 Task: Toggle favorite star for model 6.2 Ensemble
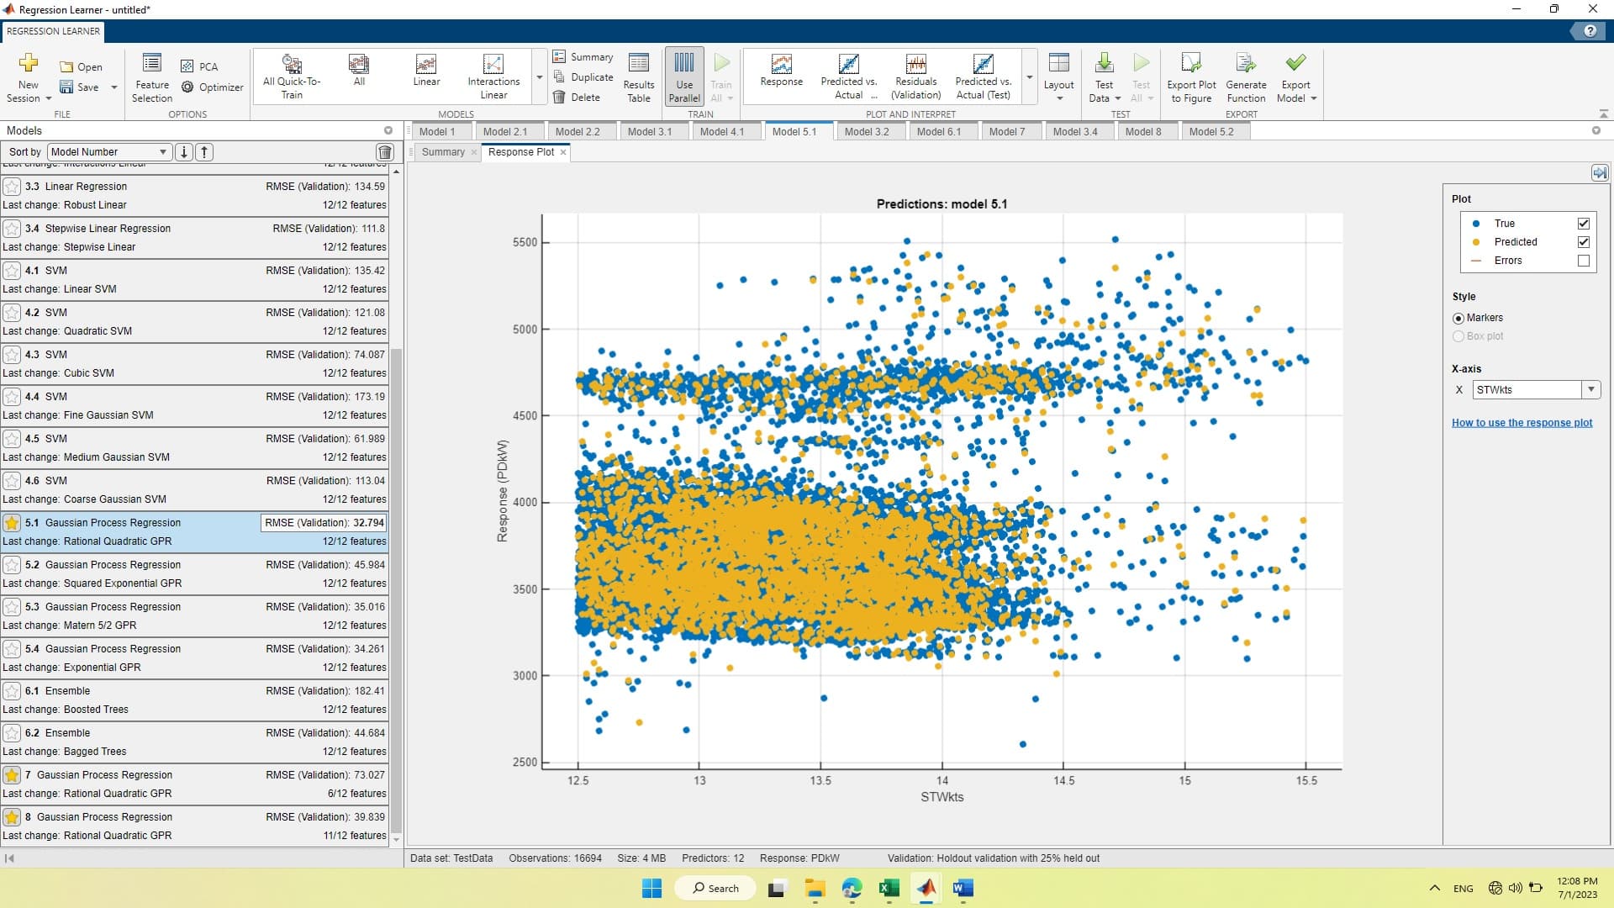click(12, 733)
